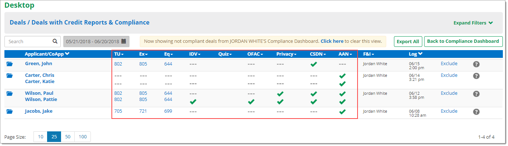
Task: Click the 'Click here' link to clear view
Action: pyautogui.click(x=332, y=41)
